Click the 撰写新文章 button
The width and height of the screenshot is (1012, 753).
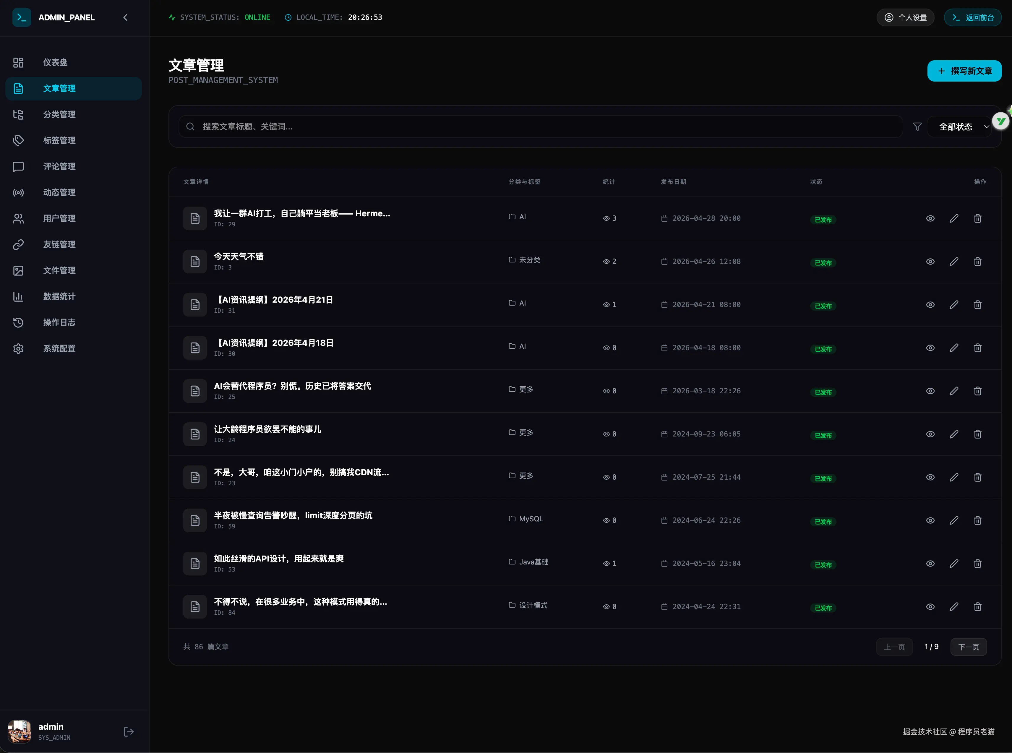click(964, 71)
